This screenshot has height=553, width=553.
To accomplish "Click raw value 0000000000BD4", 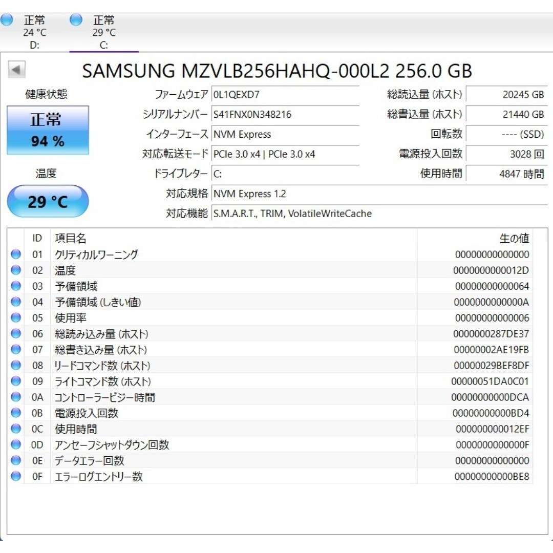I will click(x=491, y=413).
